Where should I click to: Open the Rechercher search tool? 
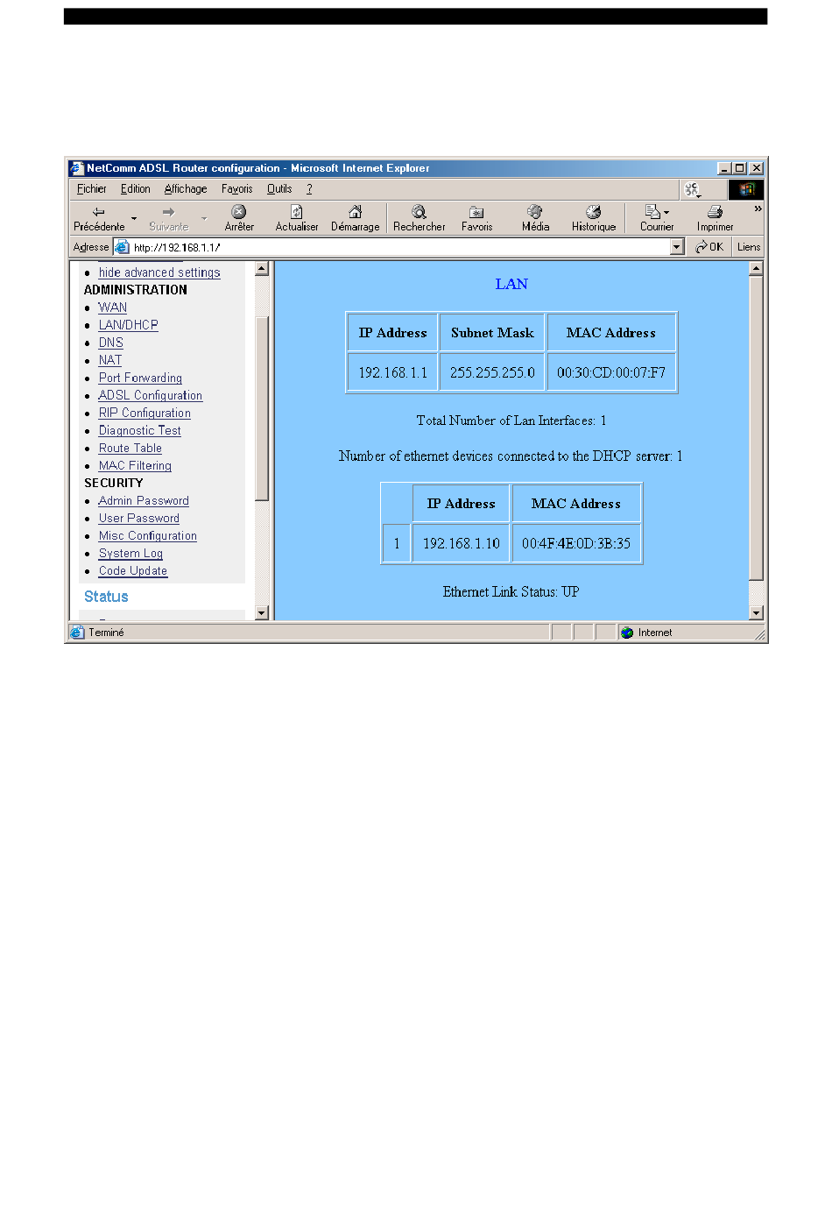point(419,218)
